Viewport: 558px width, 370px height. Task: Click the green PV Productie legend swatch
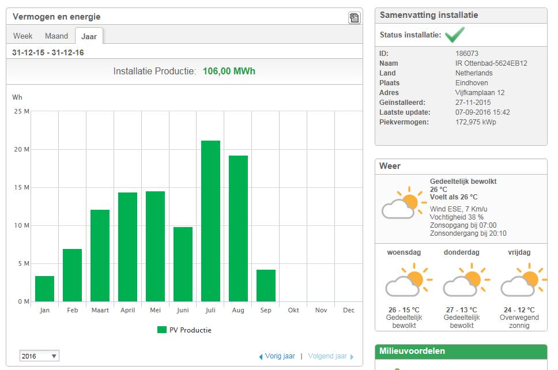(x=162, y=330)
